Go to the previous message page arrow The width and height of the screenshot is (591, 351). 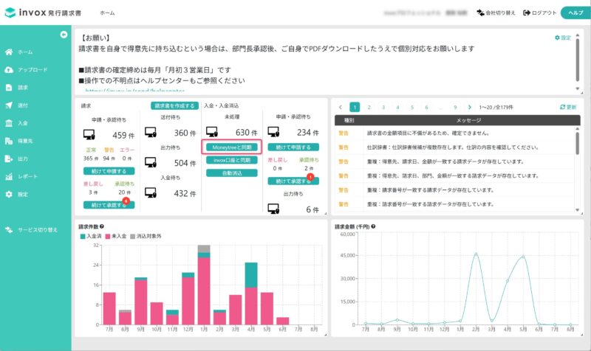(x=341, y=107)
